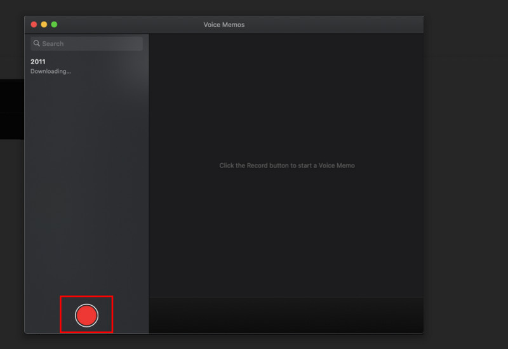Click the Voice Memos window title
The height and width of the screenshot is (349, 508).
tap(224, 25)
